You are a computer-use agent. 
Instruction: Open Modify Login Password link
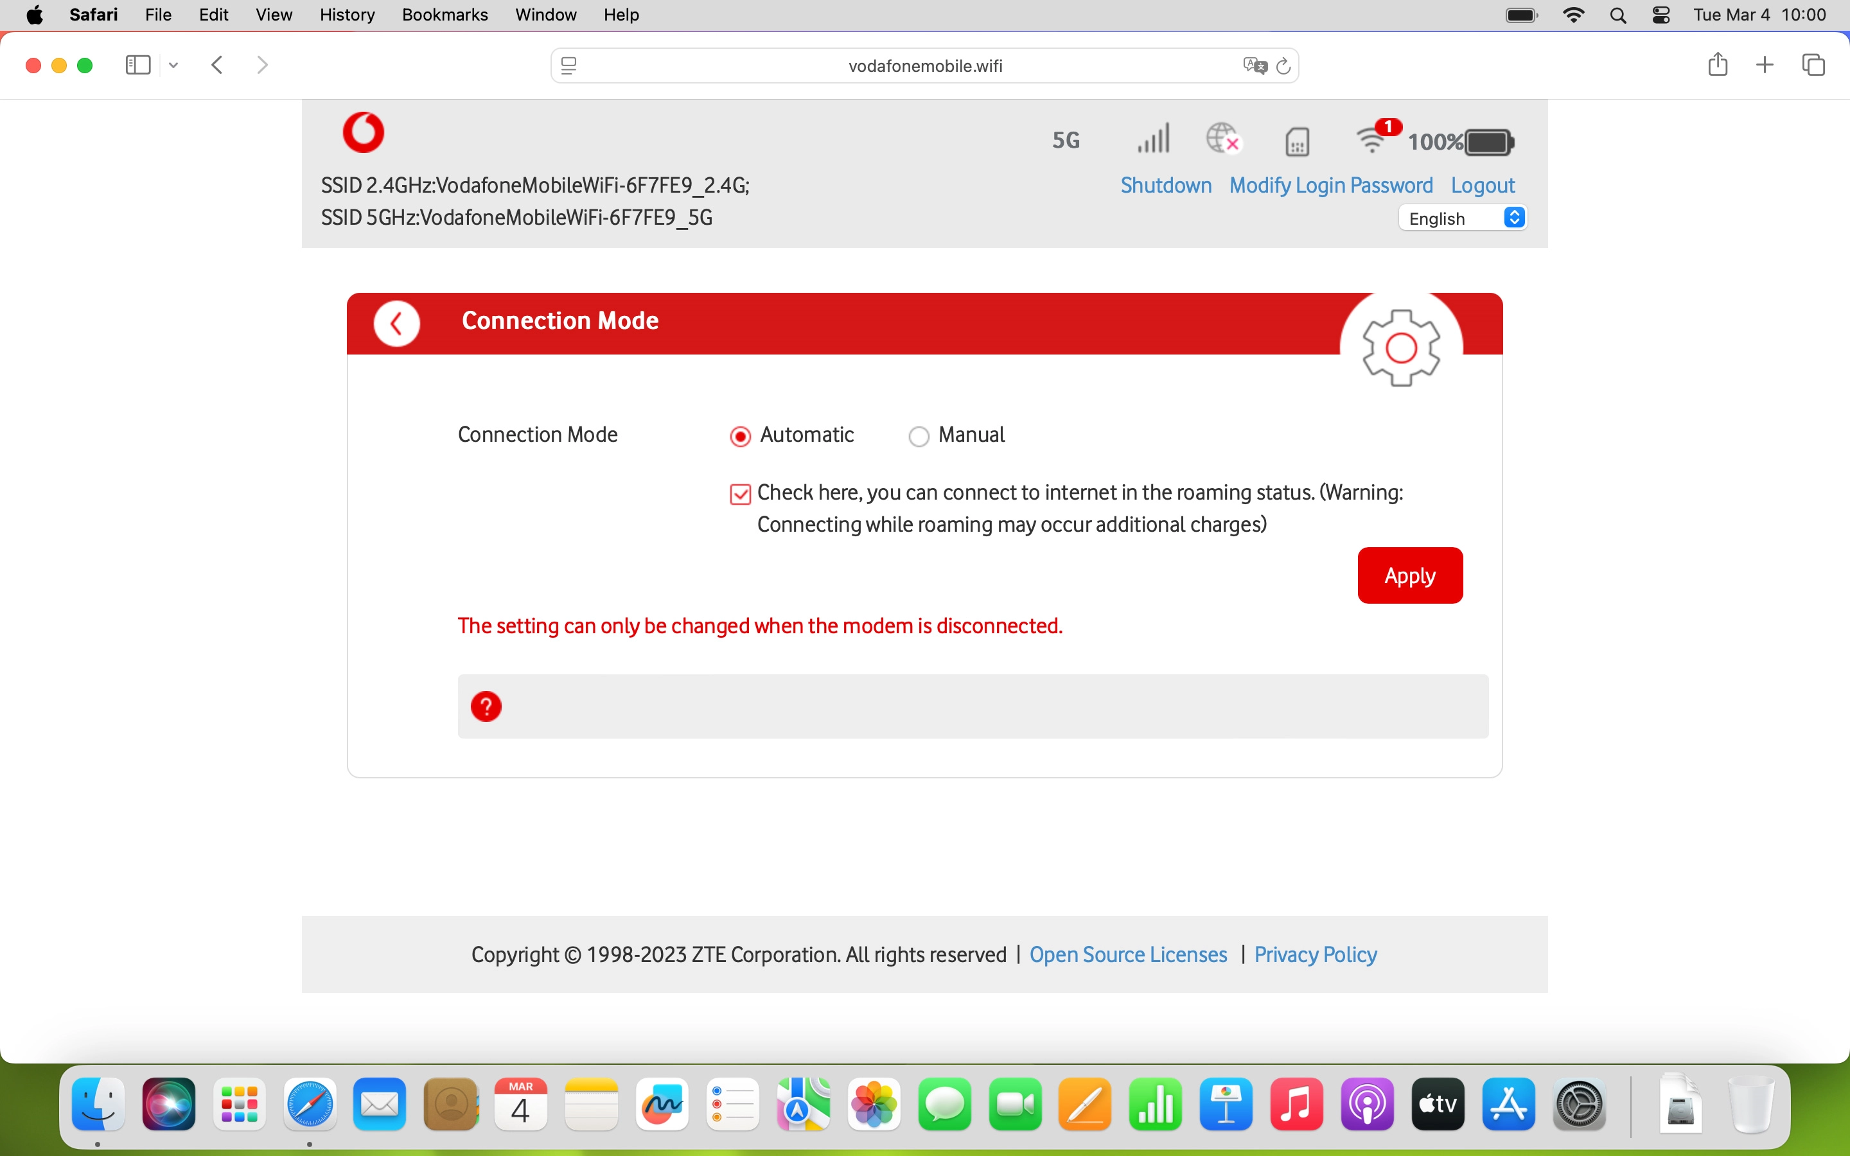click(x=1330, y=186)
